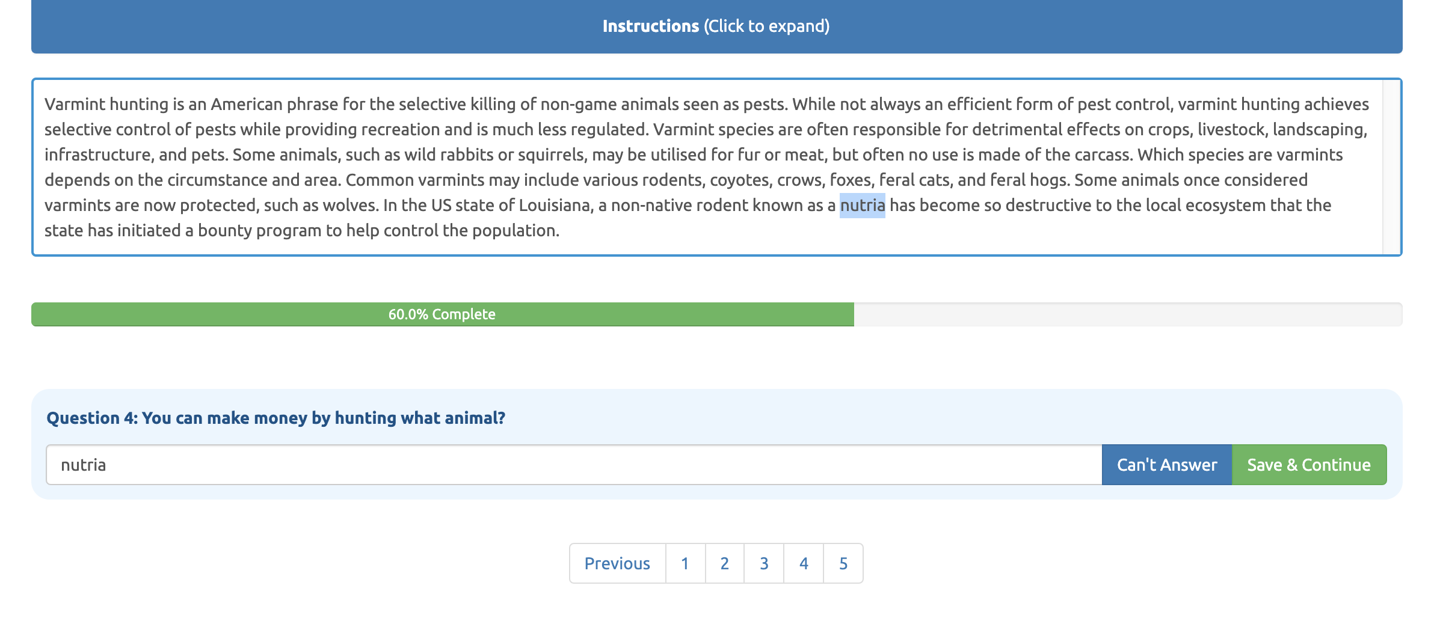The height and width of the screenshot is (624, 1434).
Task: Go to the Previous question
Action: tap(617, 563)
